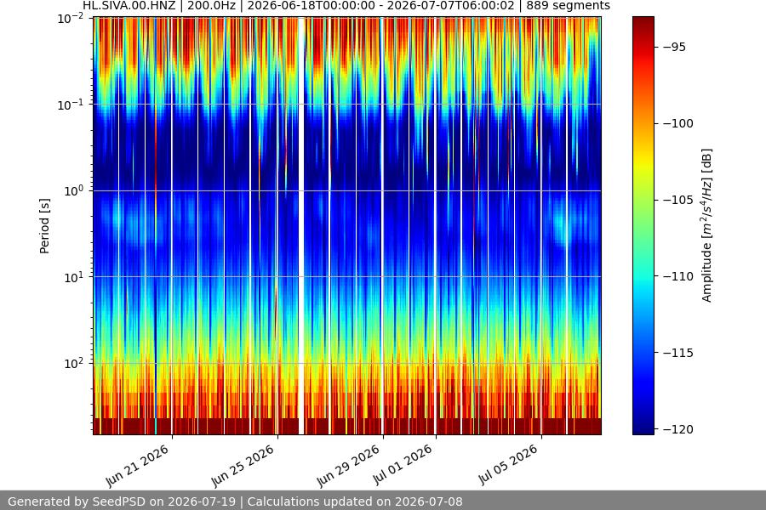Click the 'Jun 25 2026' x-axis tick label
Image resolution: width=766 pixels, height=510 pixels.
click(x=243, y=465)
